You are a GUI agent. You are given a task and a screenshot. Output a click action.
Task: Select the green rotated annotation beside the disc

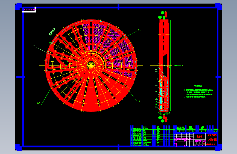coord(52,32)
